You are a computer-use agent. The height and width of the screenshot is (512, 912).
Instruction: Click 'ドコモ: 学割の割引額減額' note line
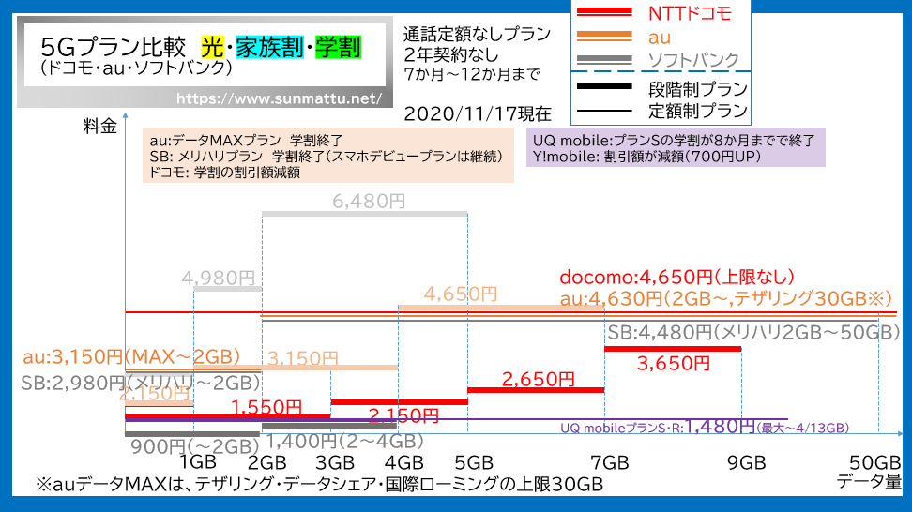pos(224,173)
